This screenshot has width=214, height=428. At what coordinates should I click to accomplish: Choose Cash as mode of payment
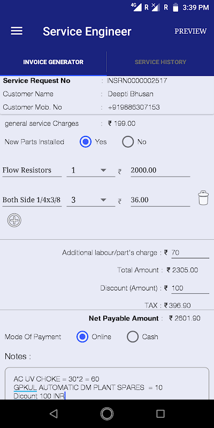coord(133,337)
